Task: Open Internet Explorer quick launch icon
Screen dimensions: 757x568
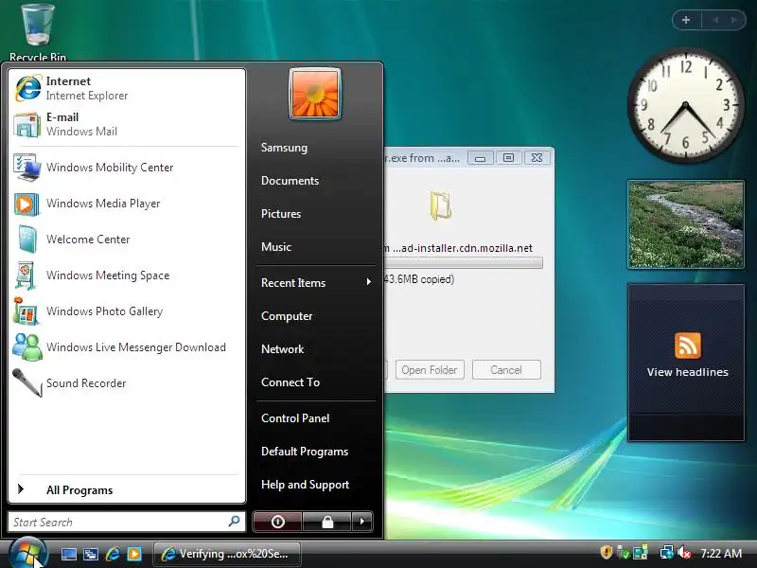Action: coord(113,554)
